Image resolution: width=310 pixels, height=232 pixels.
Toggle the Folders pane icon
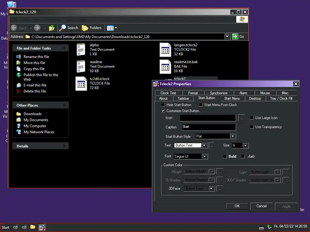(85, 28)
